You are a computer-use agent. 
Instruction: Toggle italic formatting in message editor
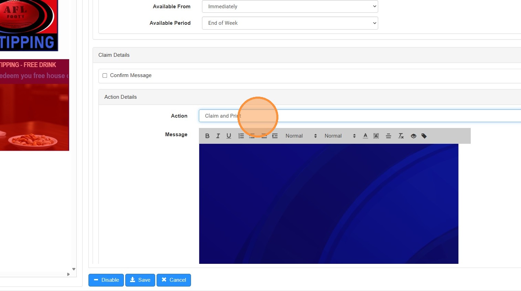tap(218, 136)
